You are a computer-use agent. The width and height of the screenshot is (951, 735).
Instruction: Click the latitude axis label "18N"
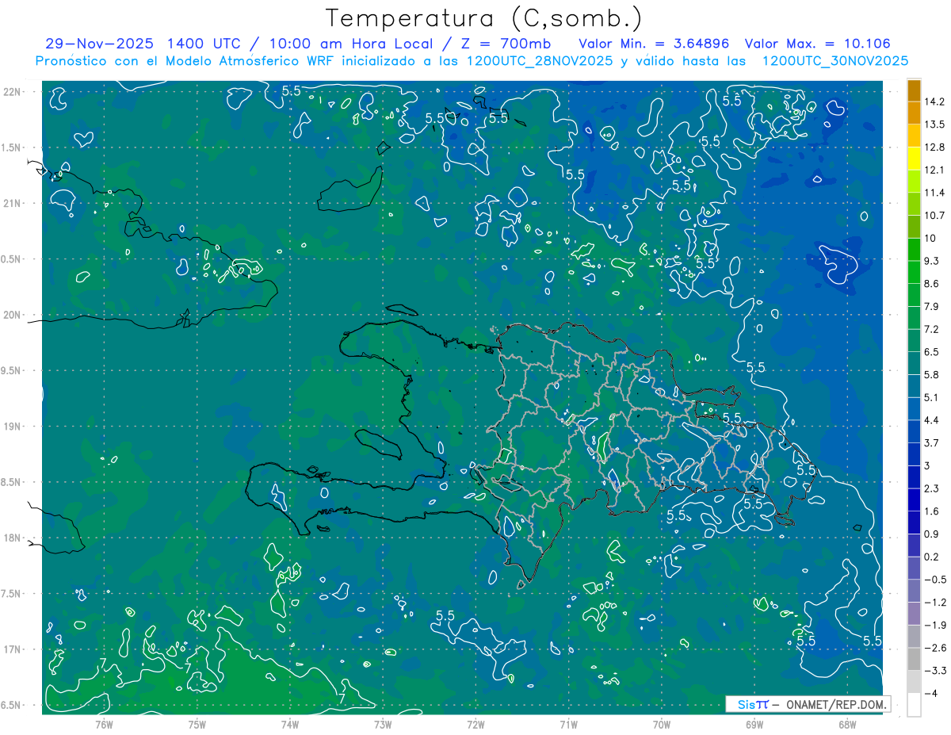pyautogui.click(x=12, y=538)
